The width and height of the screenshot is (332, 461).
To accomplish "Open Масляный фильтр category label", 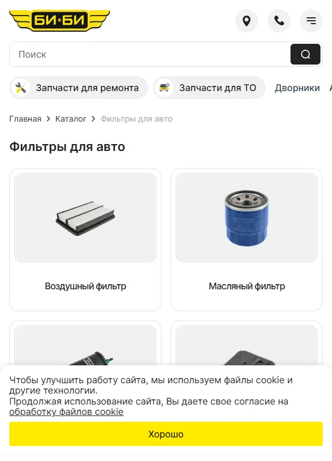I will pos(247,286).
